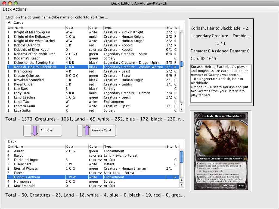The image size is (279, 209).
Task: Select Lady Orca card row
Action: [x=22, y=93]
